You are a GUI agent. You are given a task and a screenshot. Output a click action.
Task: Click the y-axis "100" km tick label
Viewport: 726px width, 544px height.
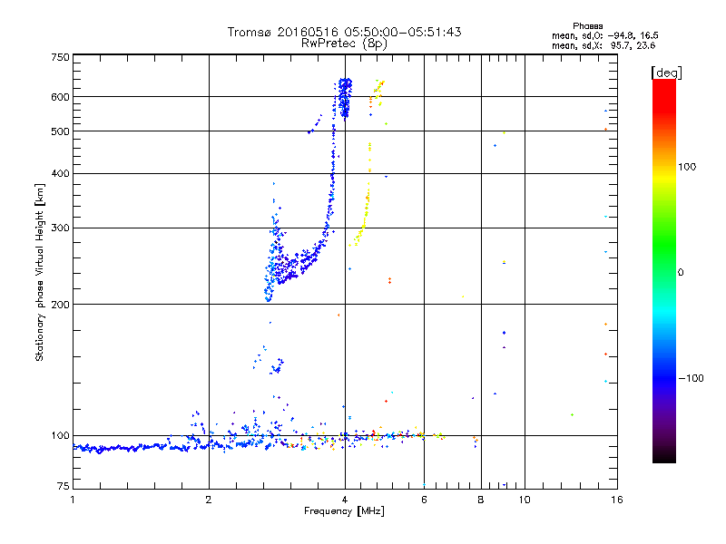tap(60, 435)
